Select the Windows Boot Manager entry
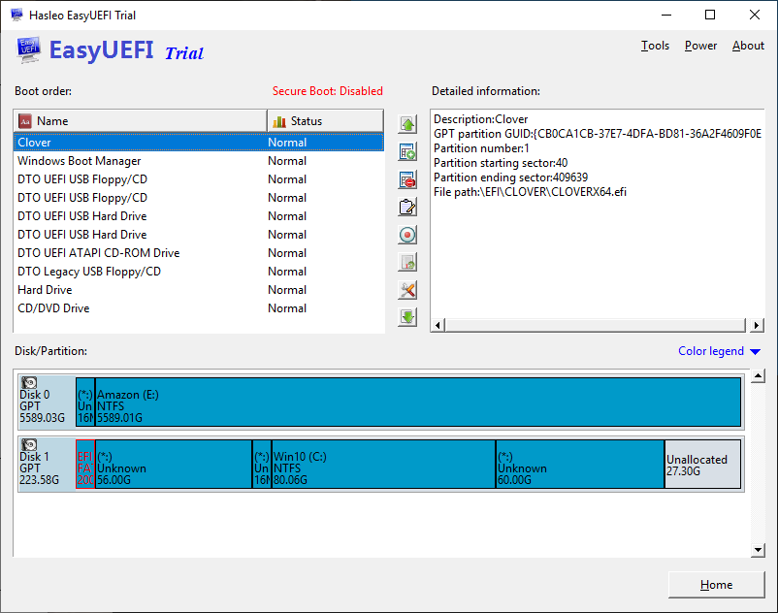The height and width of the screenshot is (613, 778). (199, 161)
